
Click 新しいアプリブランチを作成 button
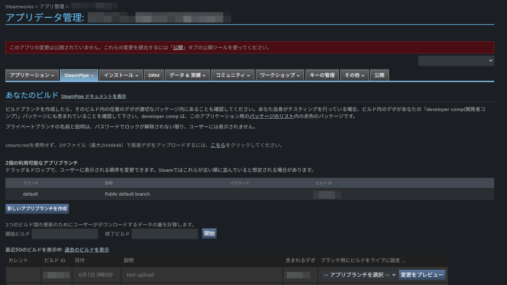(37, 209)
